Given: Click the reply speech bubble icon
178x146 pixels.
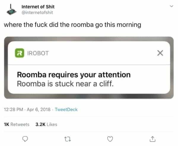Looking at the screenshot, I should point(25,139).
